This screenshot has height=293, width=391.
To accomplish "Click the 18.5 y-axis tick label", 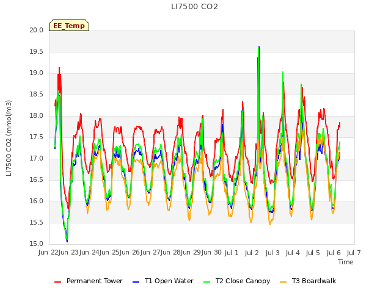I will click(x=37, y=95).
